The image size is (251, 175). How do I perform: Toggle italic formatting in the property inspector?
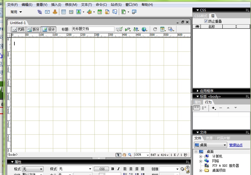point(118,169)
